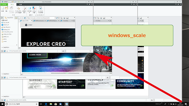Image resolution: width=189 pixels, height=106 pixels.
Task: Open the favorites navigator tab icon
Action: pyautogui.click(x=16, y=18)
